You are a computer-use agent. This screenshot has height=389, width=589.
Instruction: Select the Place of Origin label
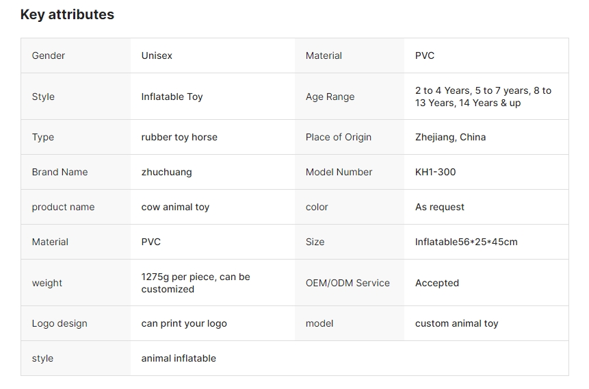pyautogui.click(x=338, y=137)
